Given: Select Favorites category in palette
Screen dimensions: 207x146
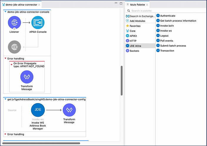Looking at the screenshot, I should coord(135,26).
